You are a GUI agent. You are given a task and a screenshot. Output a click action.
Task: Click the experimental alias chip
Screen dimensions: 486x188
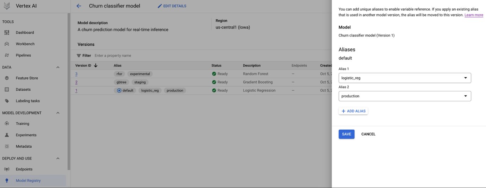[140, 74]
